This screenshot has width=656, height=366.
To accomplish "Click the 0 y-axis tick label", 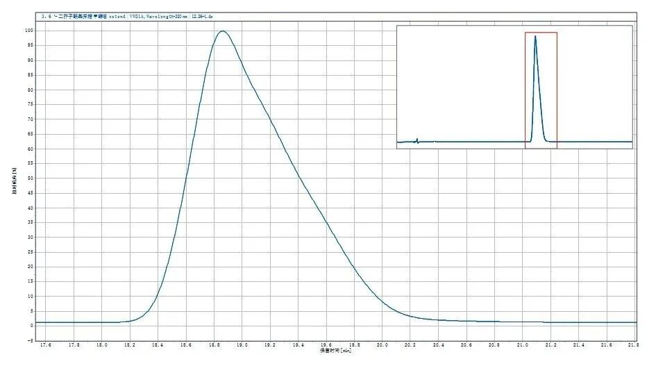I will click(31, 326).
